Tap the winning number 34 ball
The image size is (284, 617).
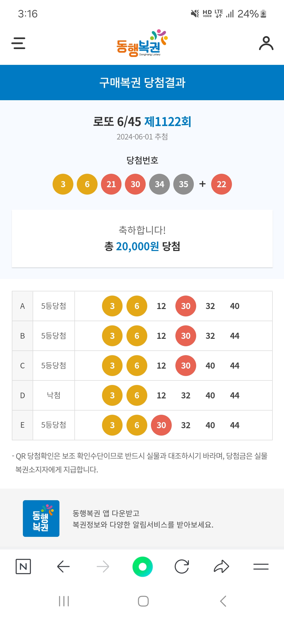click(x=159, y=184)
